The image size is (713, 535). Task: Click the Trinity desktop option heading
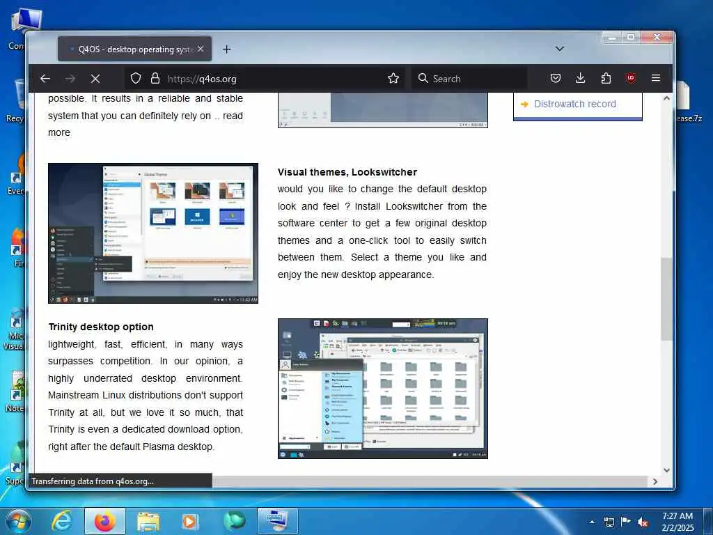coord(101,327)
